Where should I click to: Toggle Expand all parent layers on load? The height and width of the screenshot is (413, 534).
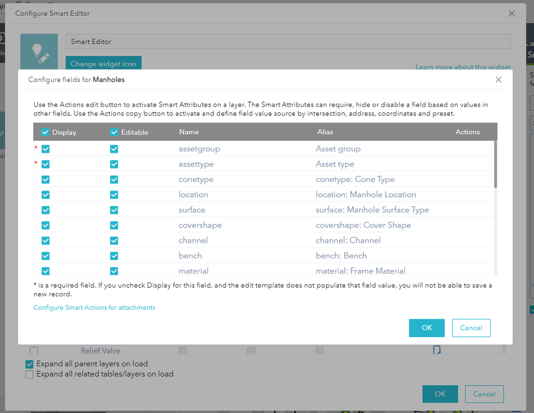29,364
